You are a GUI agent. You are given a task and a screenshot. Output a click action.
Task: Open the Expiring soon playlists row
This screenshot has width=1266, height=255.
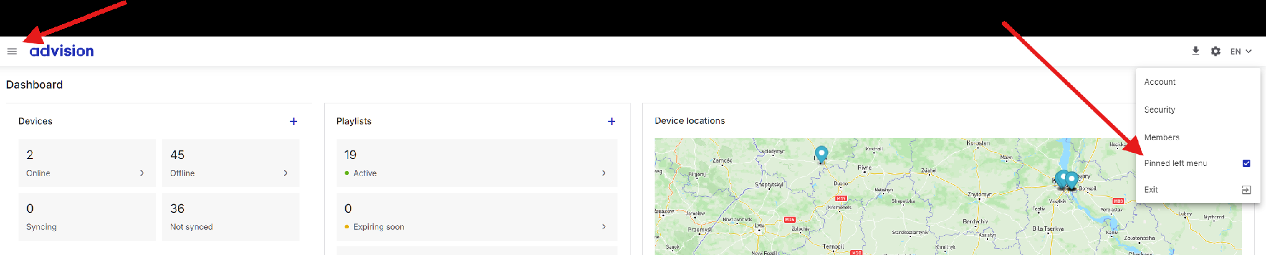477,217
